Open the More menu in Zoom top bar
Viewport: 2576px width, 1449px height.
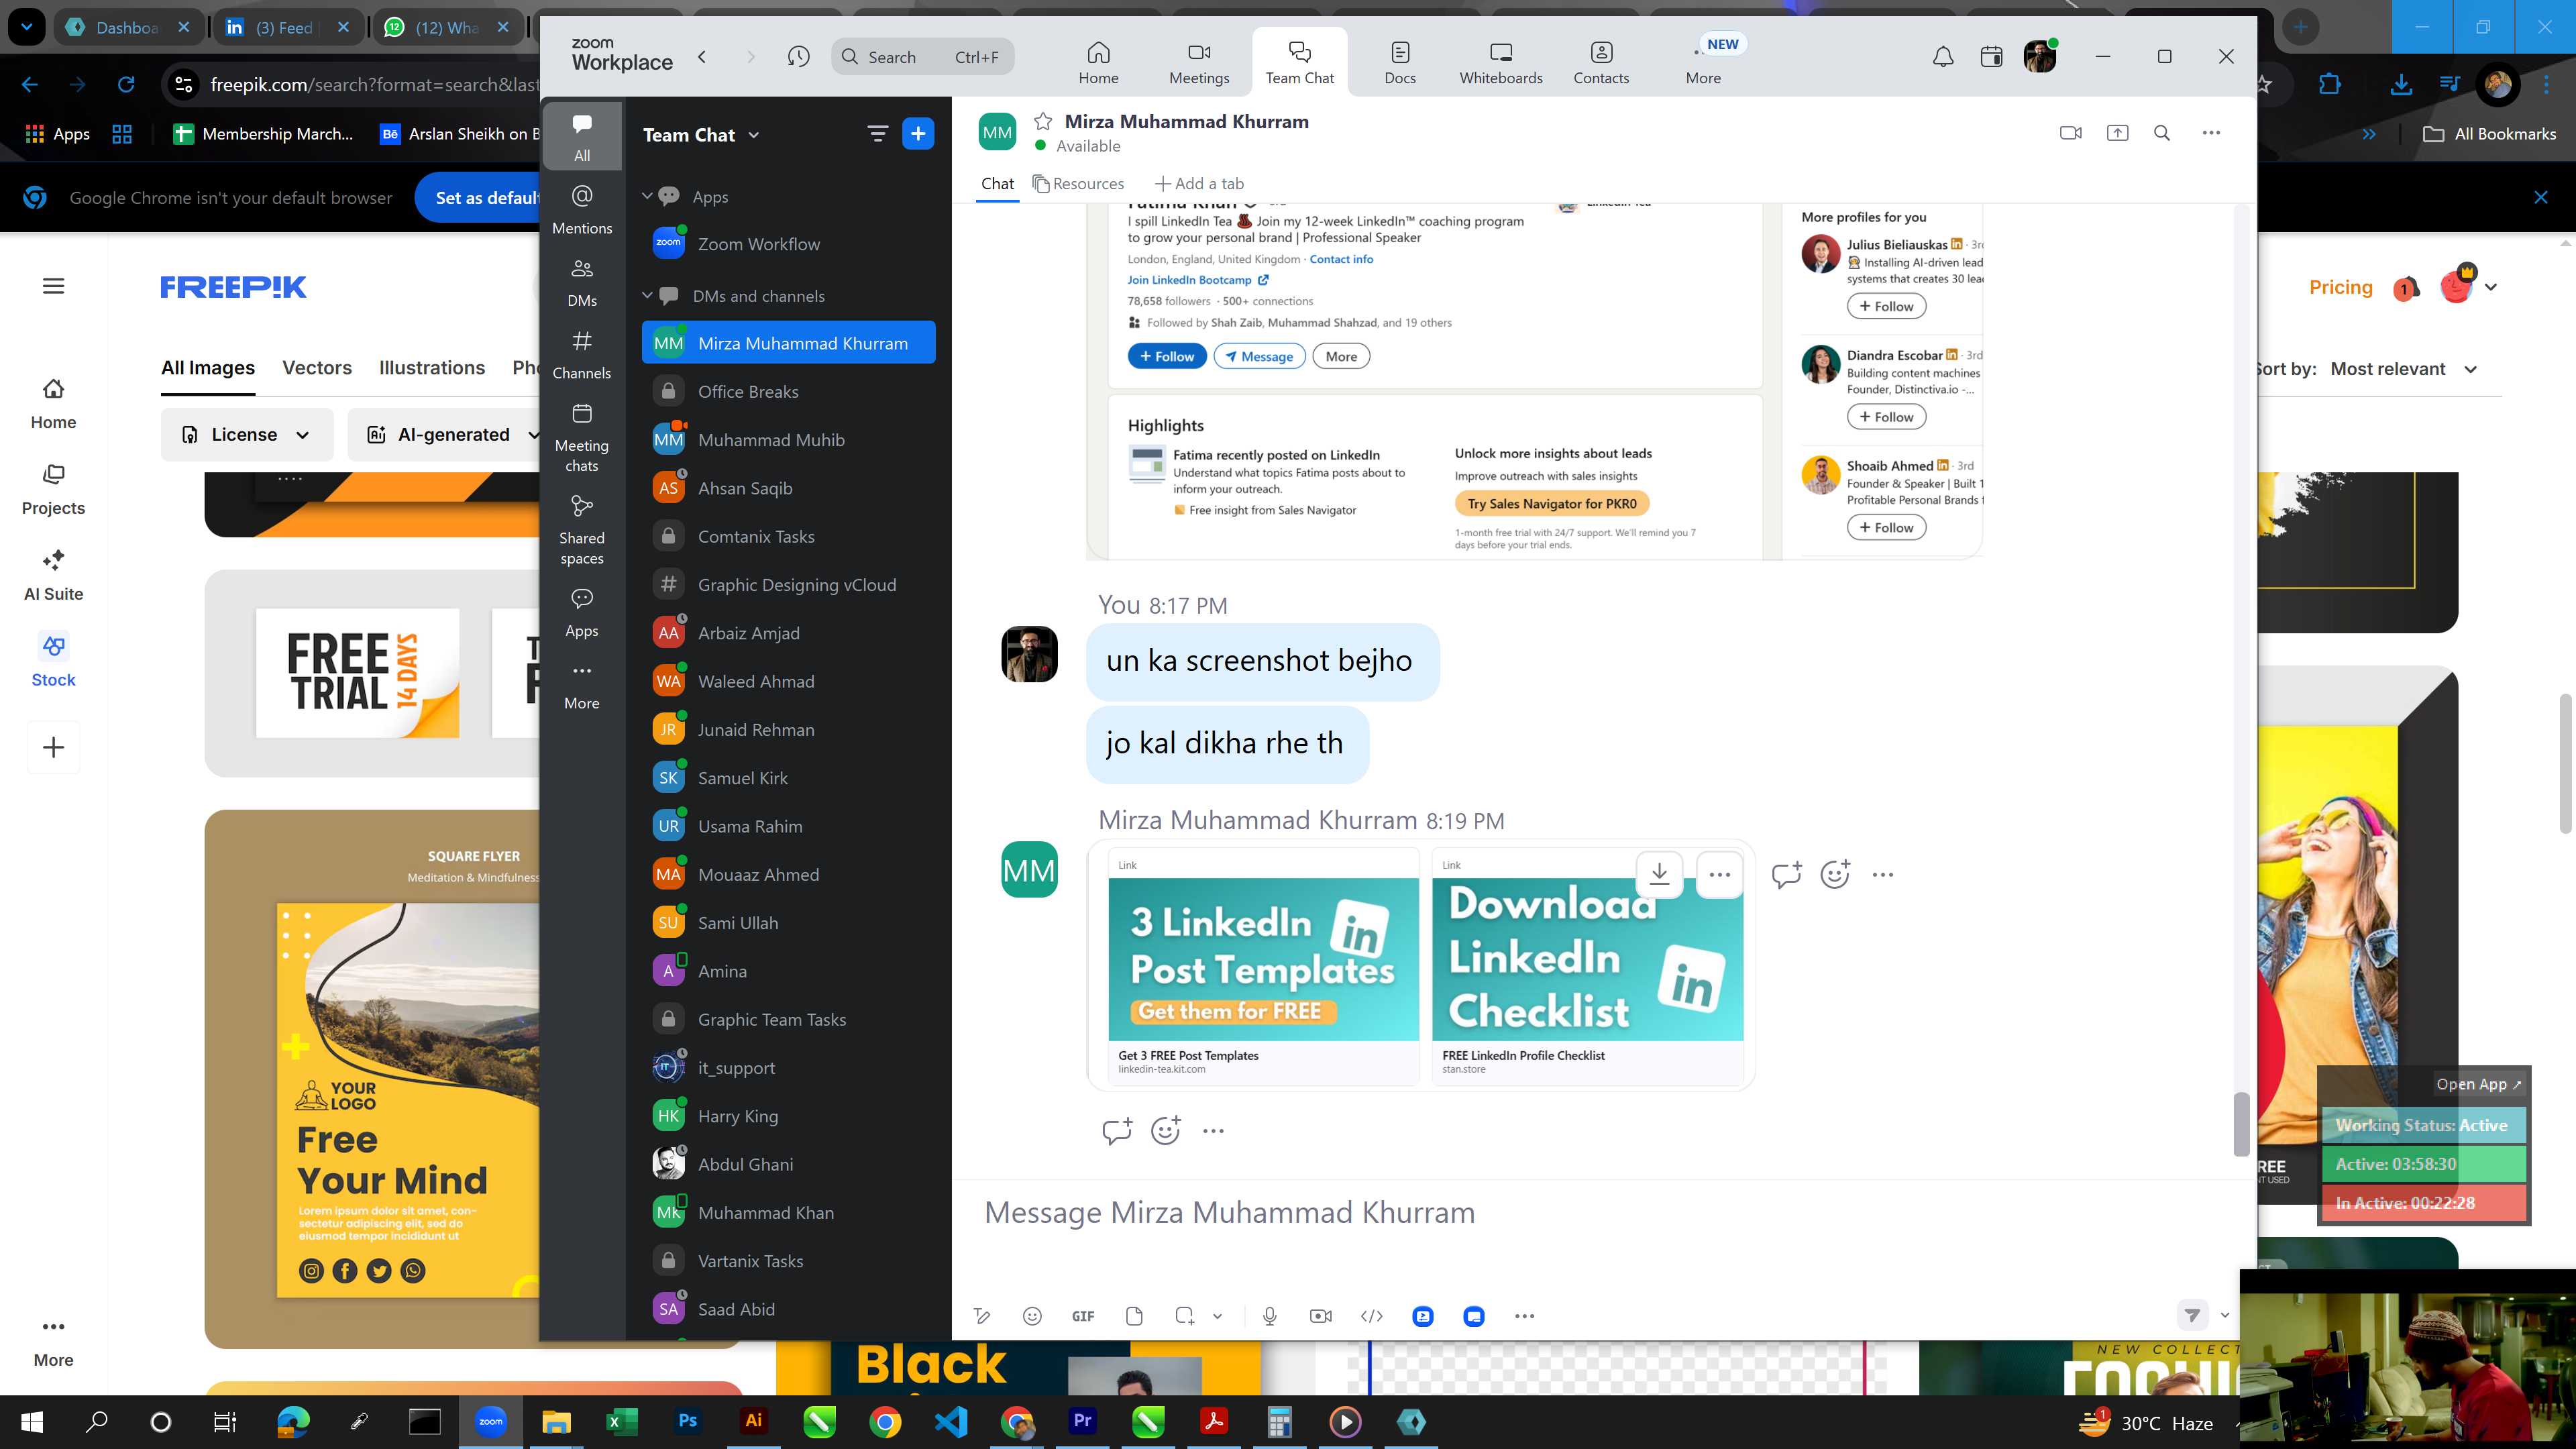point(1703,62)
